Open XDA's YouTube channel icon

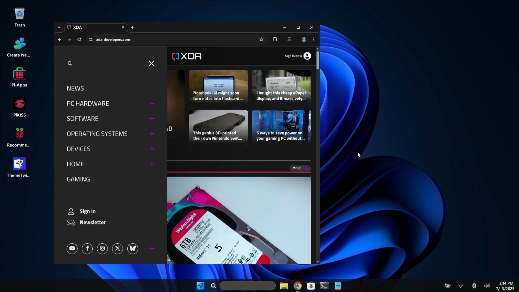coord(72,248)
